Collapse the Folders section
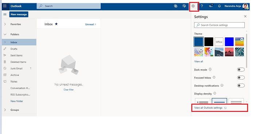The width and height of the screenshot is (259, 134). [5, 34]
